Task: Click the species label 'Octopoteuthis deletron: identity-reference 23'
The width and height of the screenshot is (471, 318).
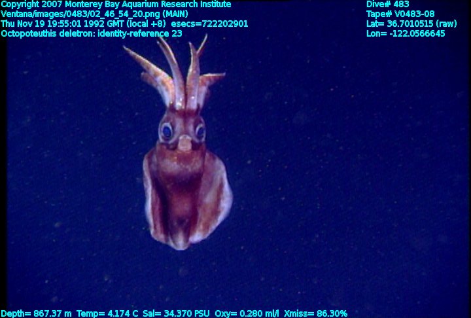Action: 92,33
